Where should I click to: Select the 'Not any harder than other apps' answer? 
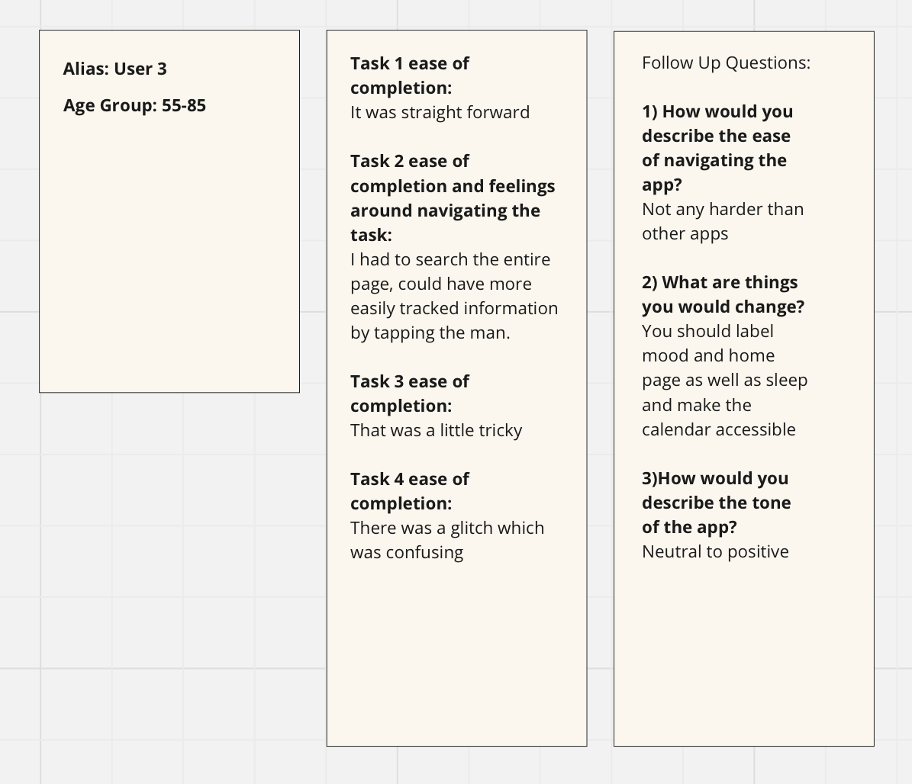click(x=723, y=221)
